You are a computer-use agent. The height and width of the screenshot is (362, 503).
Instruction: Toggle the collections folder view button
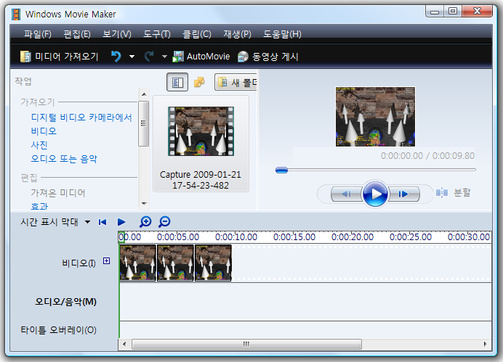(x=198, y=83)
